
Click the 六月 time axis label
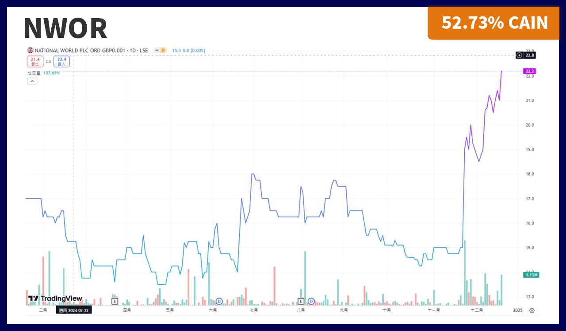click(x=213, y=310)
